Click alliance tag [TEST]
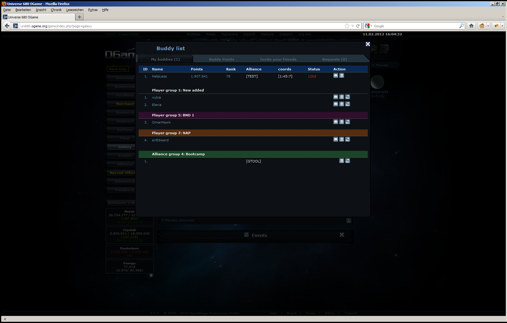The width and height of the screenshot is (507, 323). click(252, 76)
